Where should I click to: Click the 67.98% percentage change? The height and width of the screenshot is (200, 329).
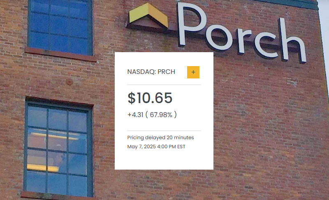tap(161, 115)
